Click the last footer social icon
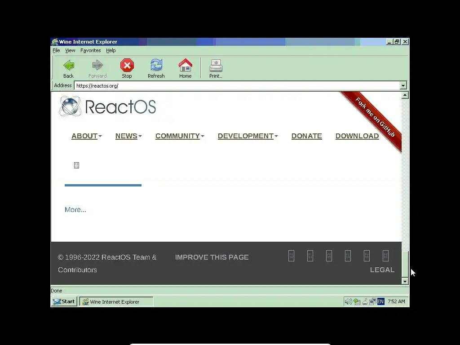 385,256
